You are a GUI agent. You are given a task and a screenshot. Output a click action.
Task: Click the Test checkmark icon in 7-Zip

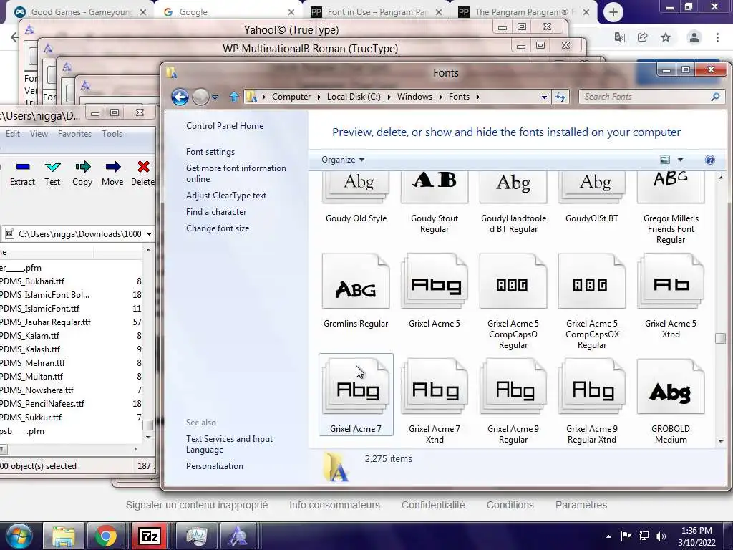tap(52, 167)
